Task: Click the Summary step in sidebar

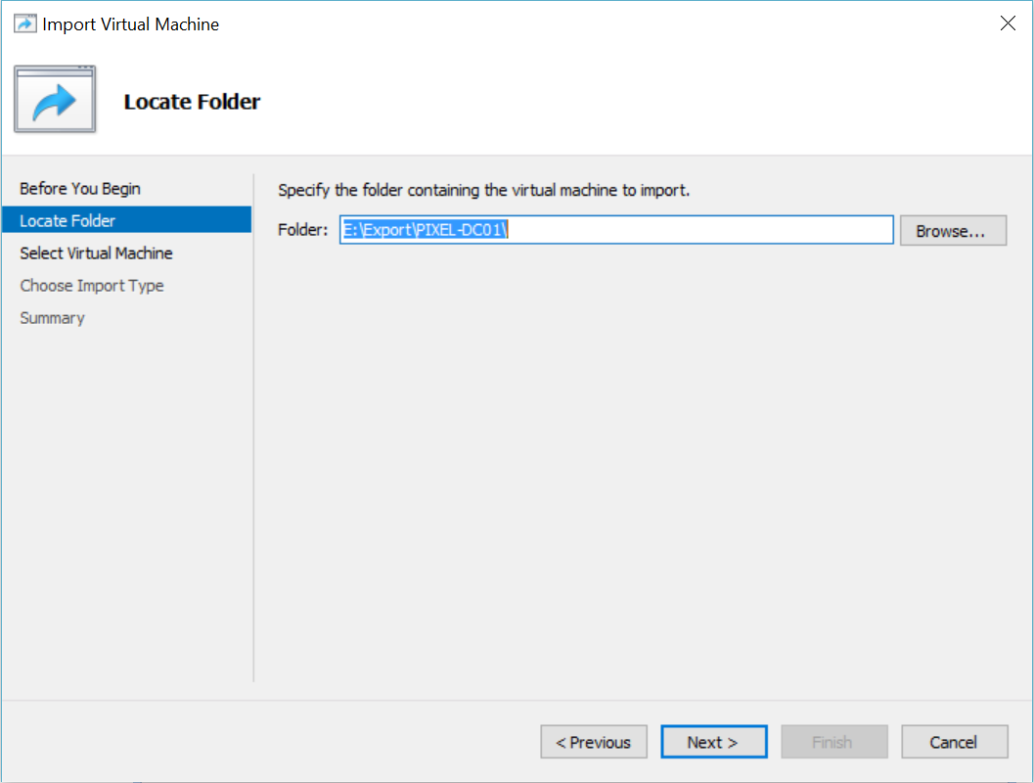Action: point(52,318)
